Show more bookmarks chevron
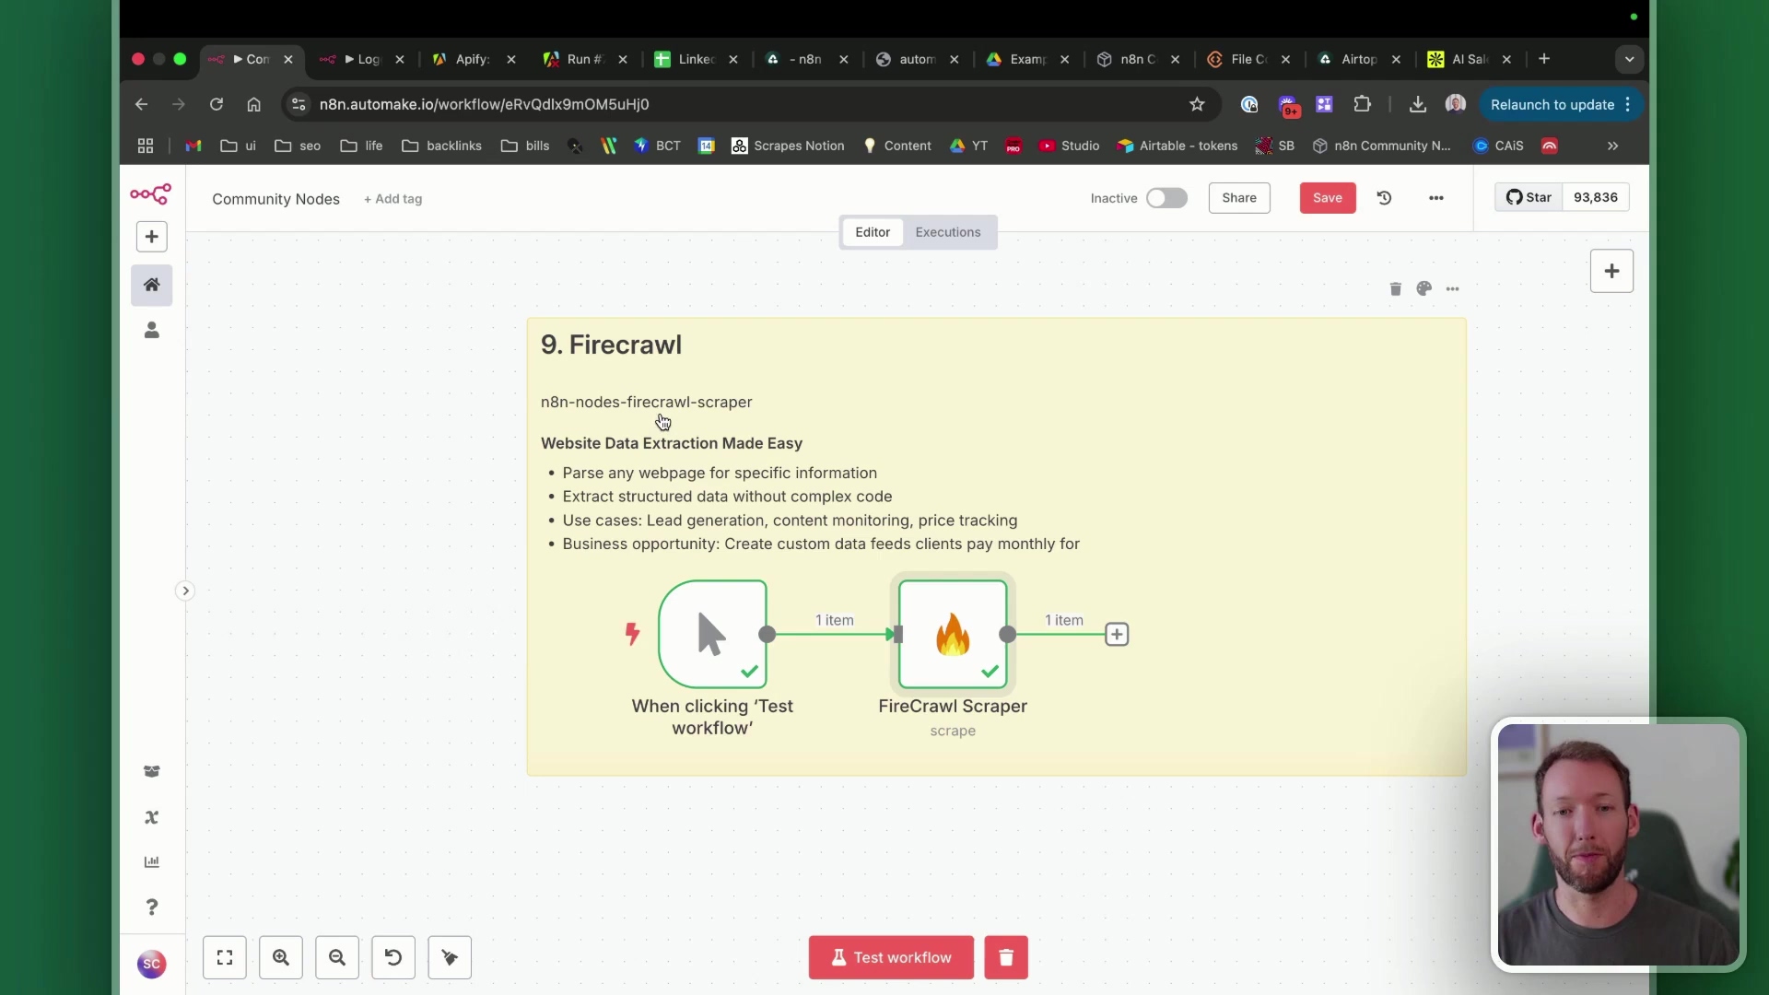This screenshot has height=995, width=1769. click(x=1612, y=146)
